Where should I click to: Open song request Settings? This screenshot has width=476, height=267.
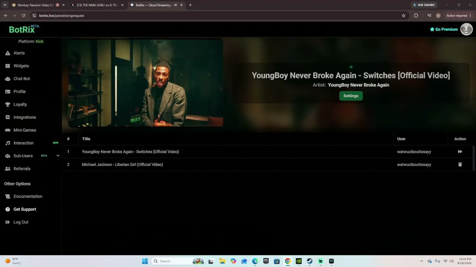[x=351, y=96]
